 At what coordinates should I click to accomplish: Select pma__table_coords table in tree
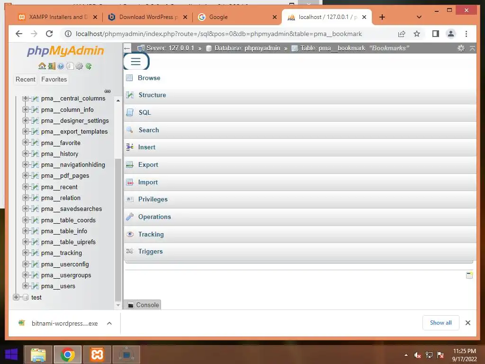click(68, 220)
